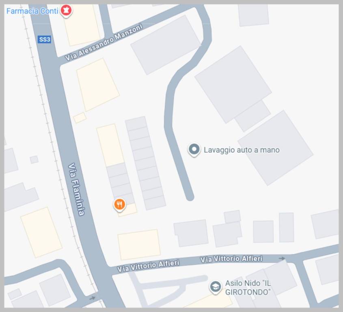Click the blue SS3 road shield
This screenshot has width=343, height=312.
click(44, 39)
